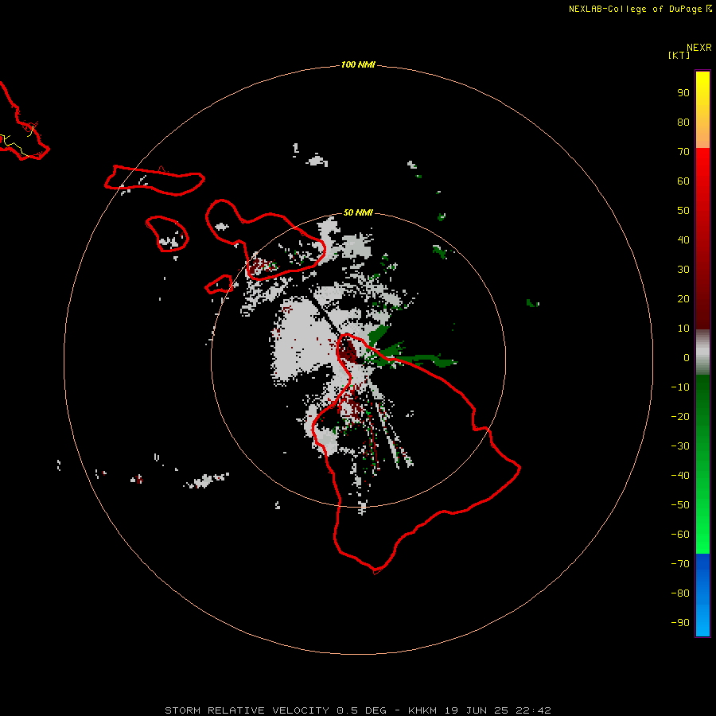Click the gray zero-velocity segment of the color bar
Viewport: 716px width, 716px height.
(x=702, y=352)
